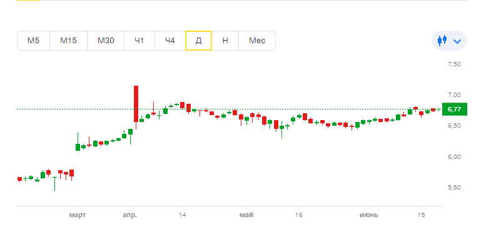Image resolution: width=486 pixels, height=244 pixels.
Task: Switch chart to Ч4 timeframe
Action: [x=170, y=41]
